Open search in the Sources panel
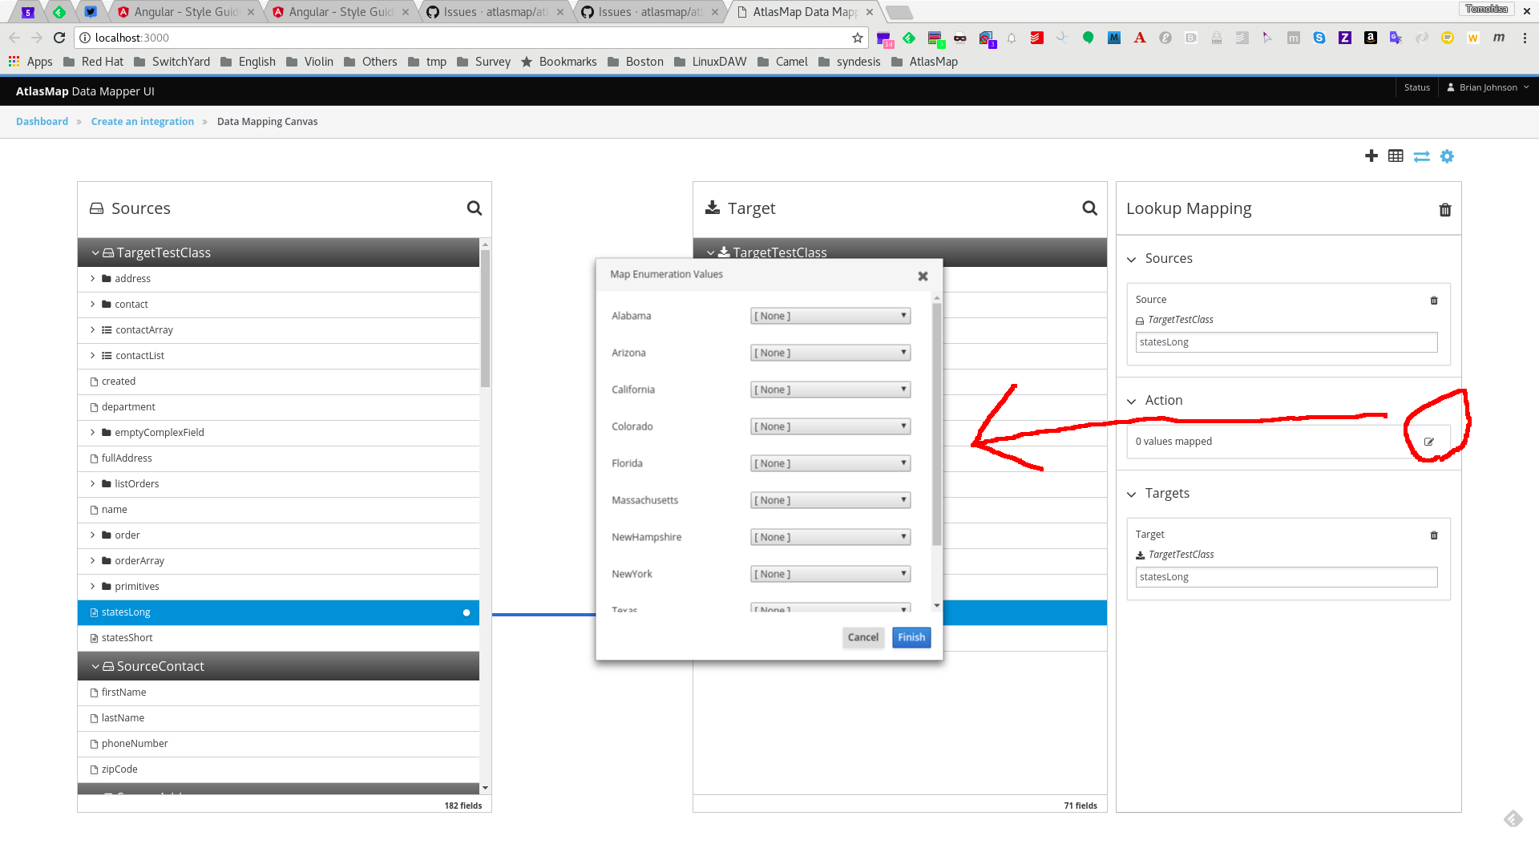Viewport: 1539px width, 844px height. 474,208
